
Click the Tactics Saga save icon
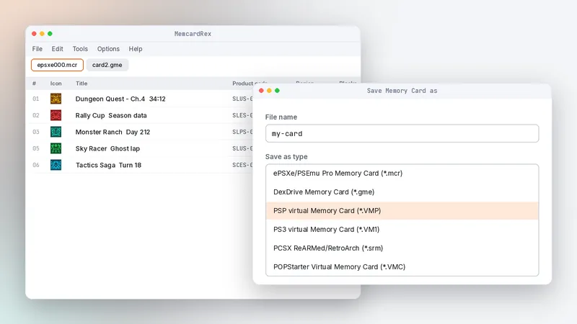point(56,165)
